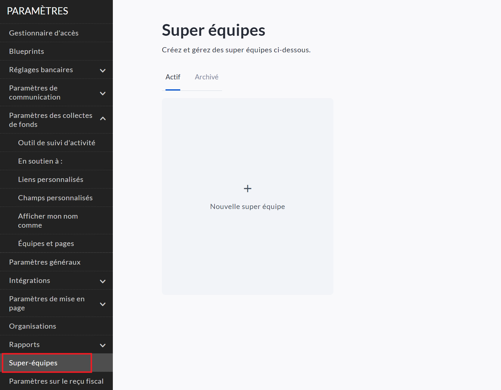Select Afficher mon nom comme
This screenshot has height=390, width=501.
coord(48,220)
